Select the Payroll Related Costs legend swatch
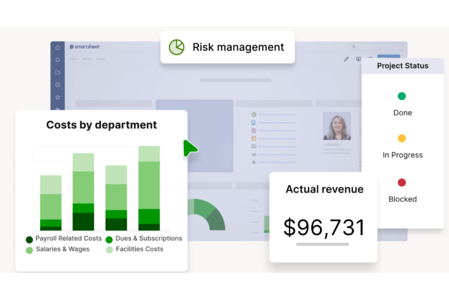 coord(29,239)
